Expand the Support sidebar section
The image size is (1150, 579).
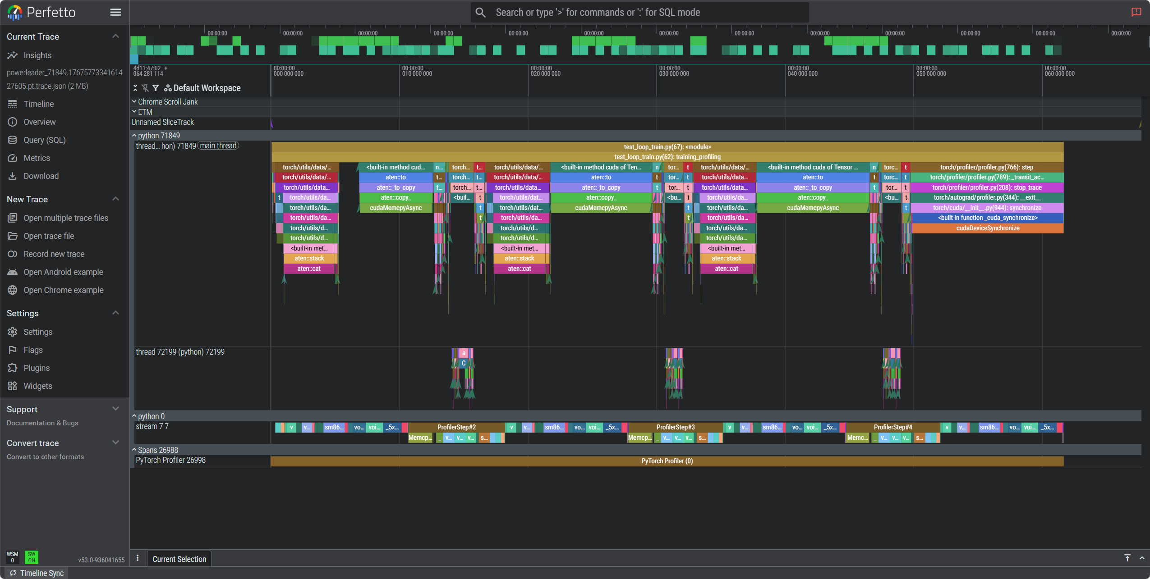click(x=115, y=409)
